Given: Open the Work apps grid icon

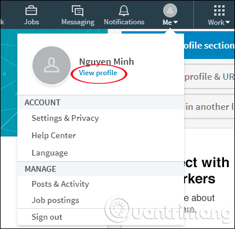Looking at the screenshot, I should tap(219, 10).
